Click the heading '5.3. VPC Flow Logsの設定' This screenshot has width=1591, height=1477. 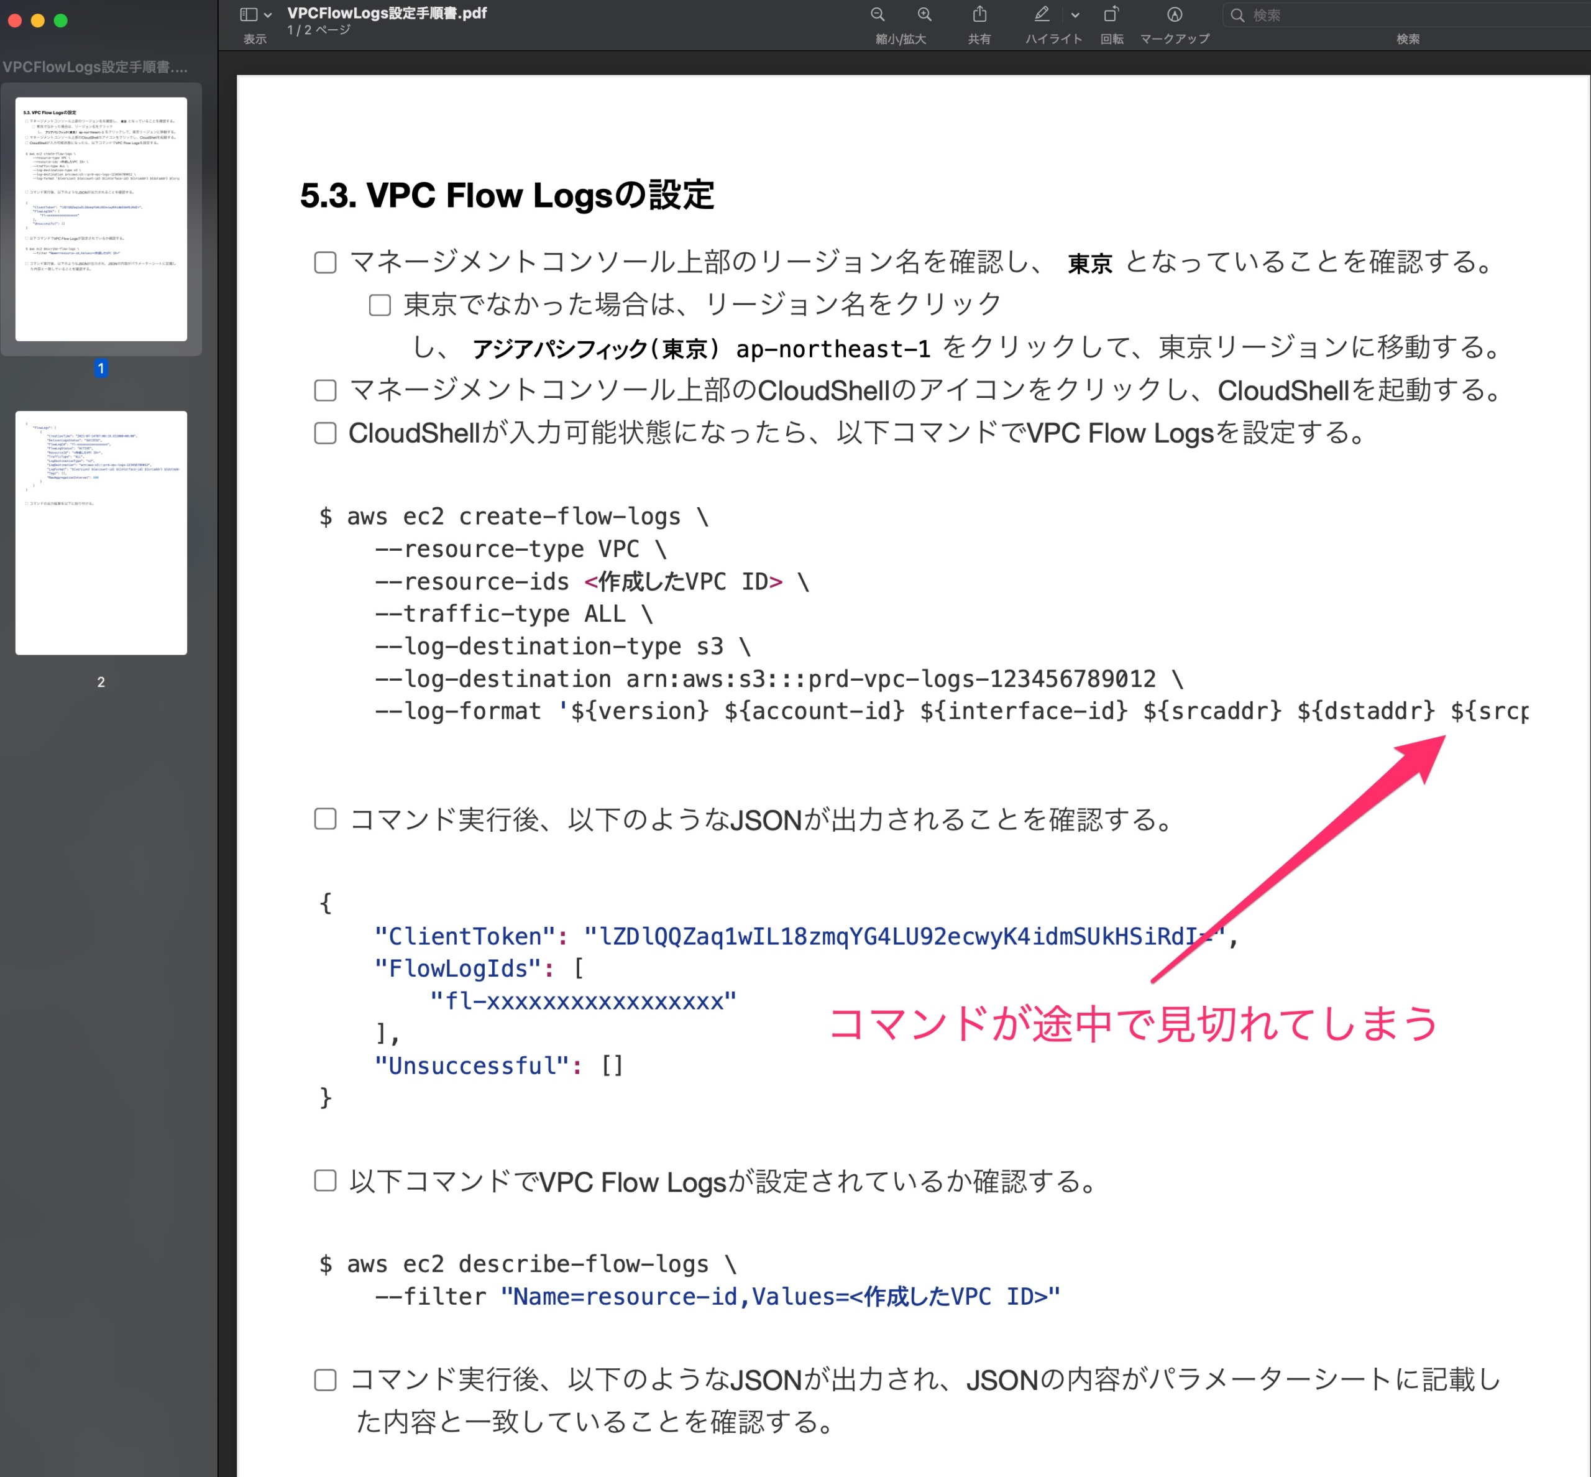507,195
